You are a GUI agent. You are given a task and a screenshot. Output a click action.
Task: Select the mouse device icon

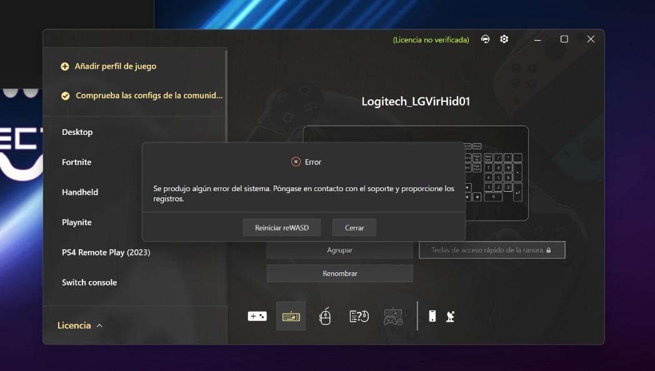point(325,317)
